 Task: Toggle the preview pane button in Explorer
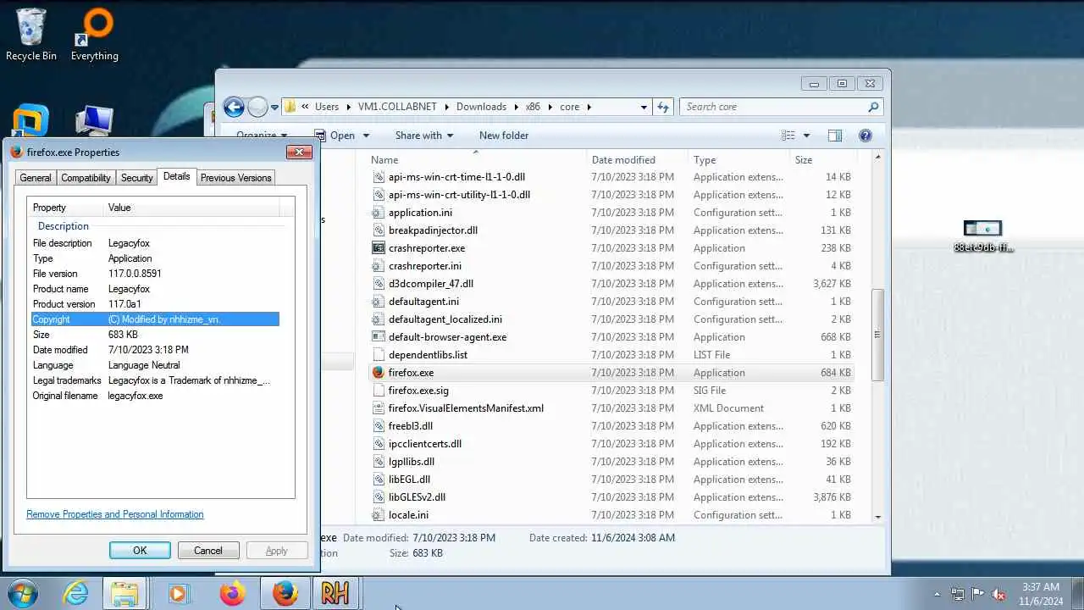(x=835, y=136)
